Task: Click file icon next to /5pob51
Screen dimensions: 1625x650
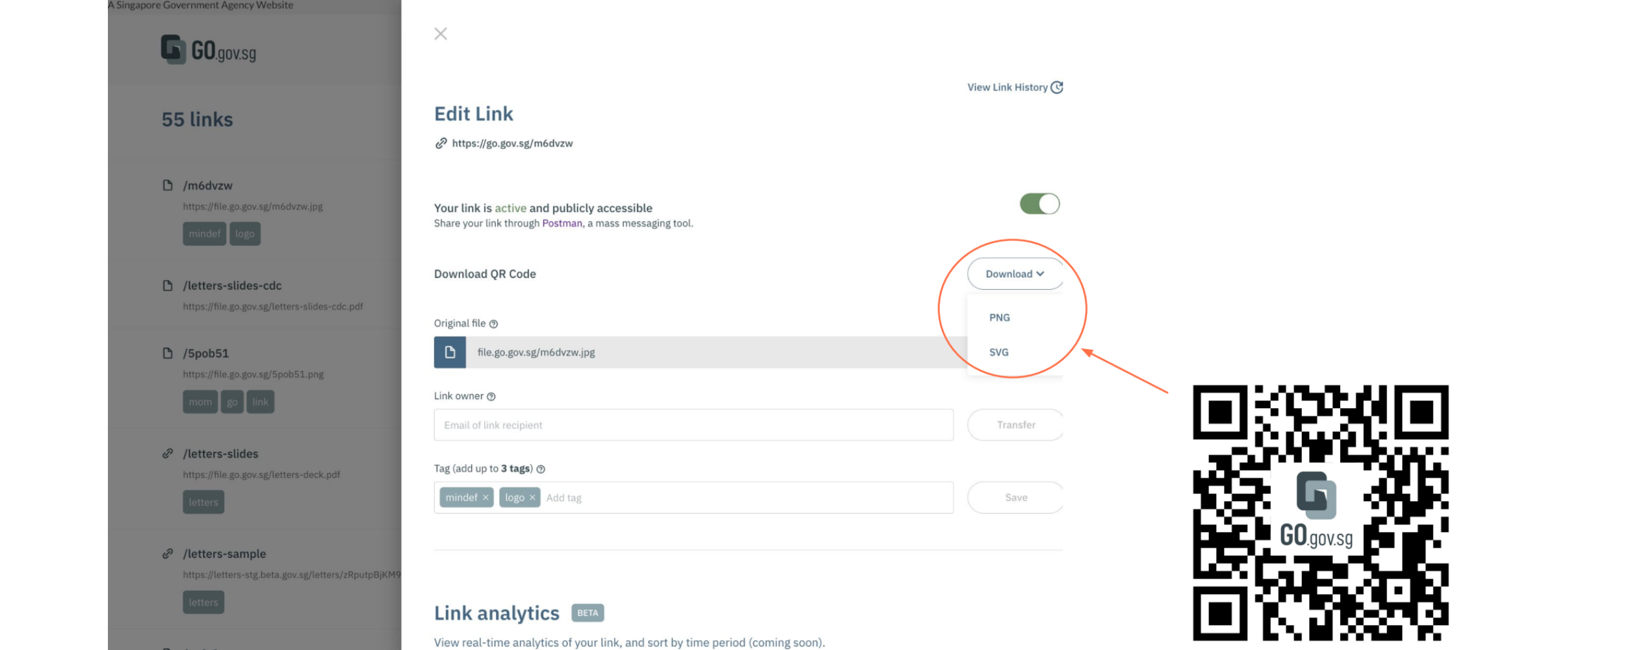Action: pyautogui.click(x=168, y=353)
